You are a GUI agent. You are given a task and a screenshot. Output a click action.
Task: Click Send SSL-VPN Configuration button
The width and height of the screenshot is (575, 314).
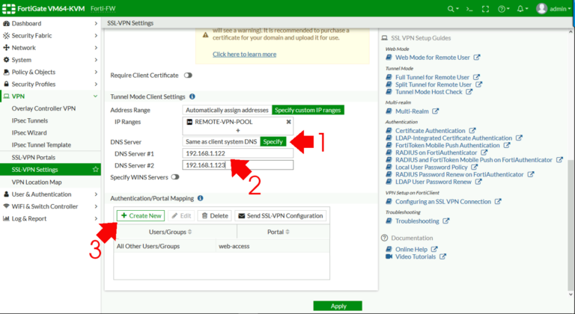click(280, 215)
